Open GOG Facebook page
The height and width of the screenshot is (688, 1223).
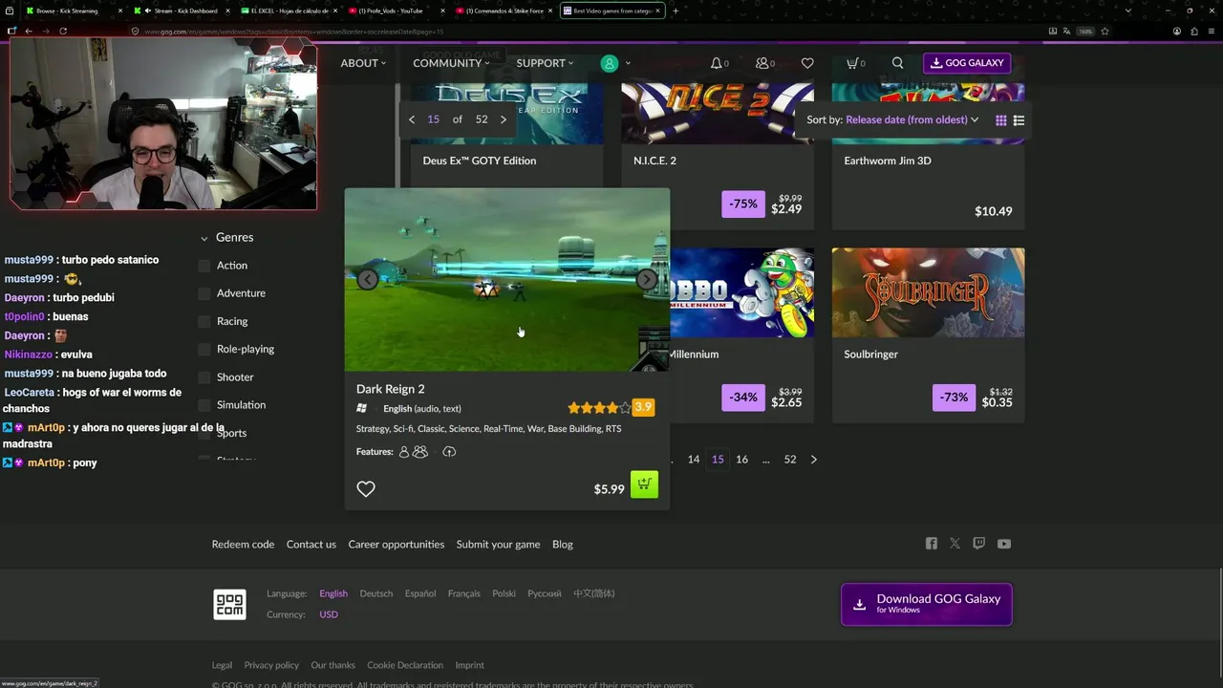932,544
